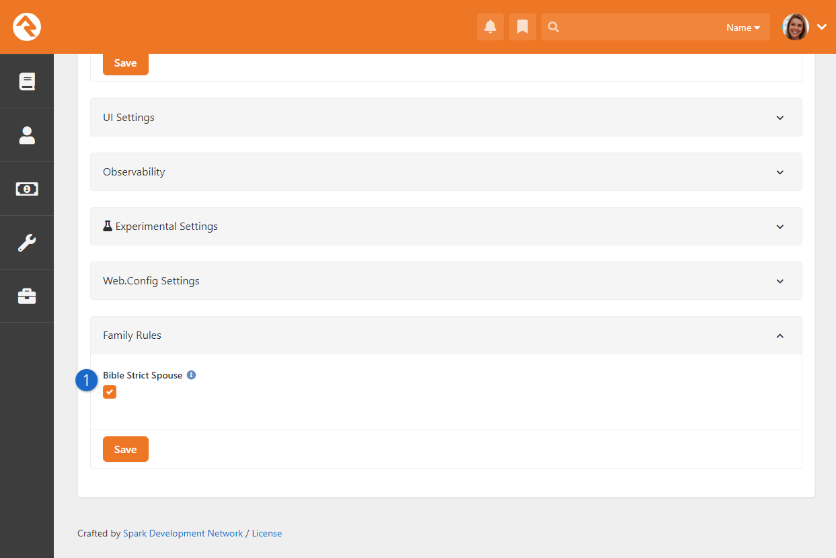Open the bookmarks icon in header
The width and height of the screenshot is (836, 558).
click(x=523, y=27)
